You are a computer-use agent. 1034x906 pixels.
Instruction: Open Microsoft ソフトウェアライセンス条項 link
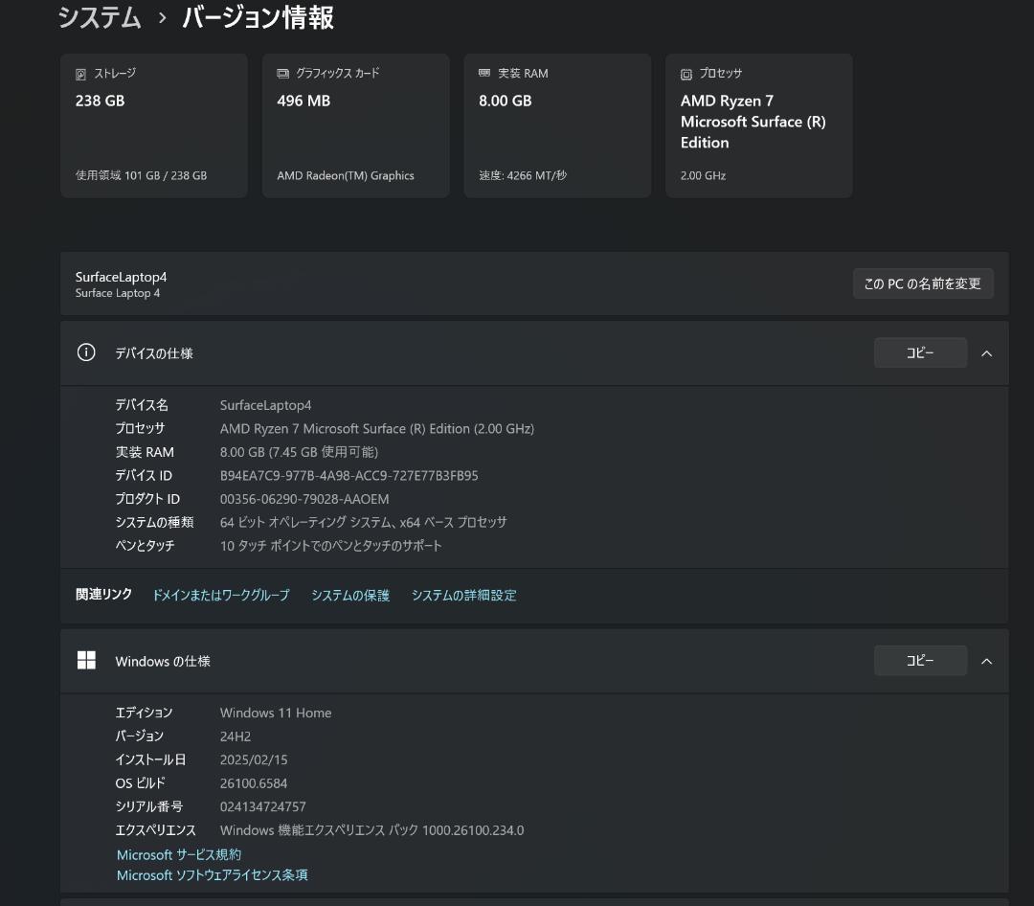[212, 875]
